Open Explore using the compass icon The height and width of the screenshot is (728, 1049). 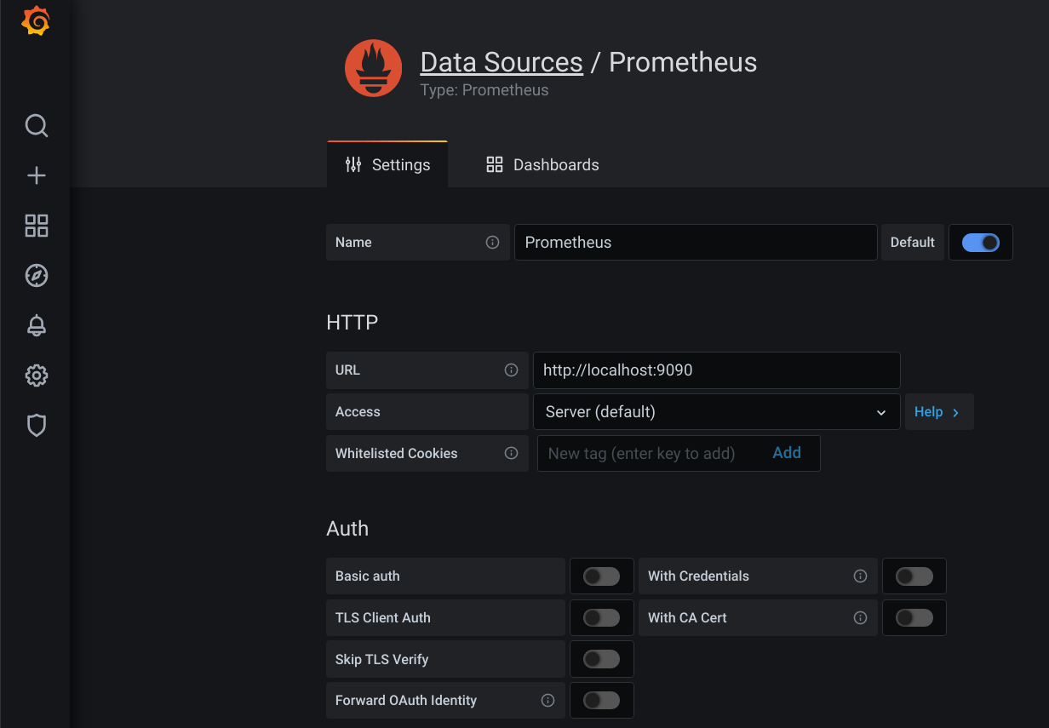[36, 275]
